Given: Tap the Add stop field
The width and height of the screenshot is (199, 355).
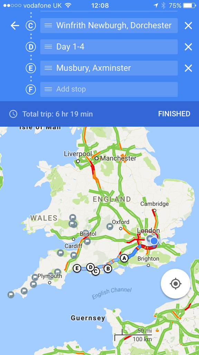Looking at the screenshot, I should [109, 89].
